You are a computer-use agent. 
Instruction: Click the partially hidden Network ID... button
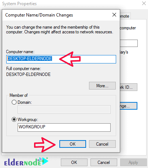(129, 87)
